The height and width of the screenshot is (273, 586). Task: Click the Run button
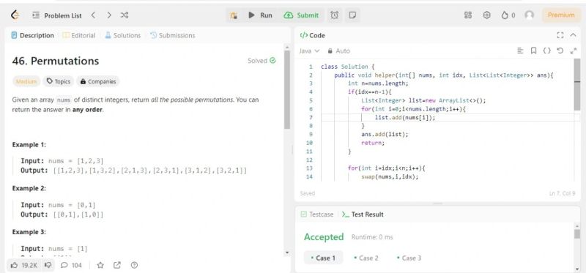[261, 15]
